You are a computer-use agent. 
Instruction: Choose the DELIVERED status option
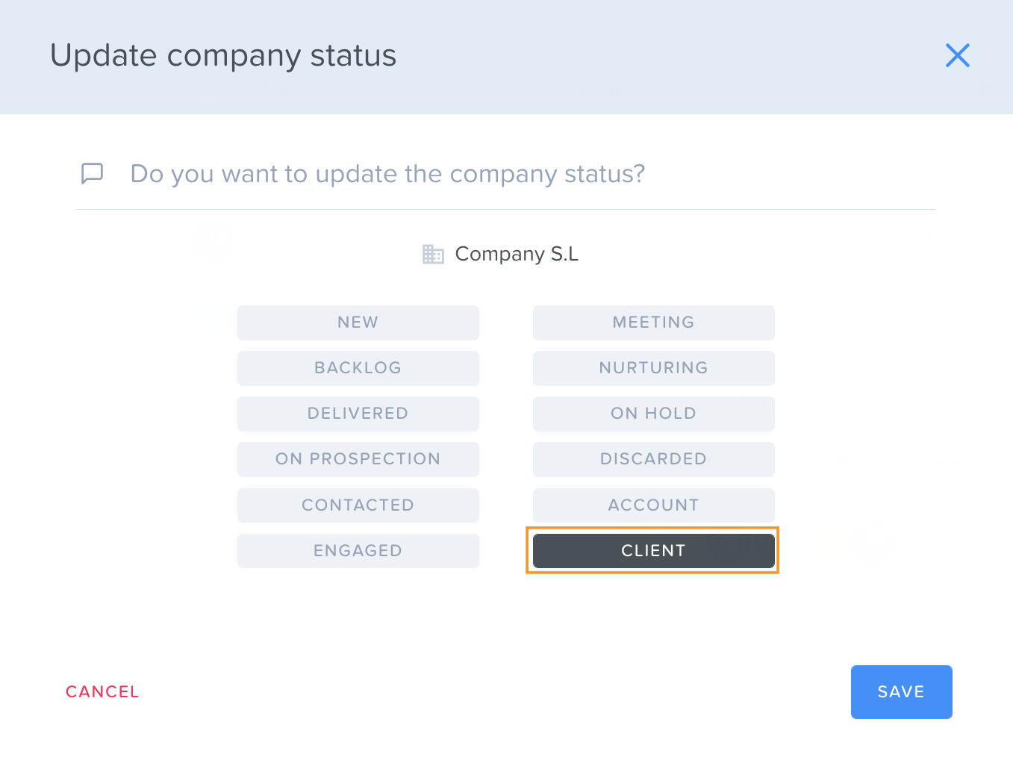tap(358, 414)
